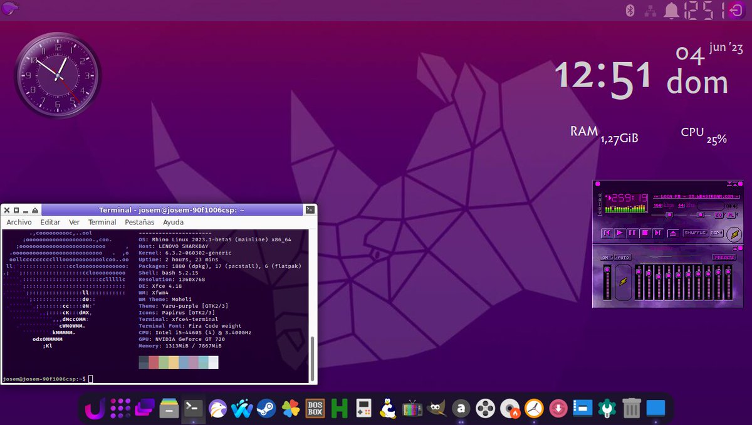Toggle repeat in the audio player
Screen dimensions: 752x425
tap(717, 233)
